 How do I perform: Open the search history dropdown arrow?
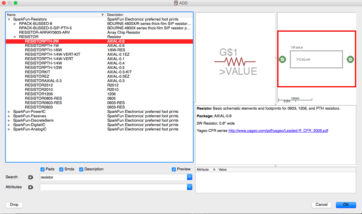coord(190,177)
